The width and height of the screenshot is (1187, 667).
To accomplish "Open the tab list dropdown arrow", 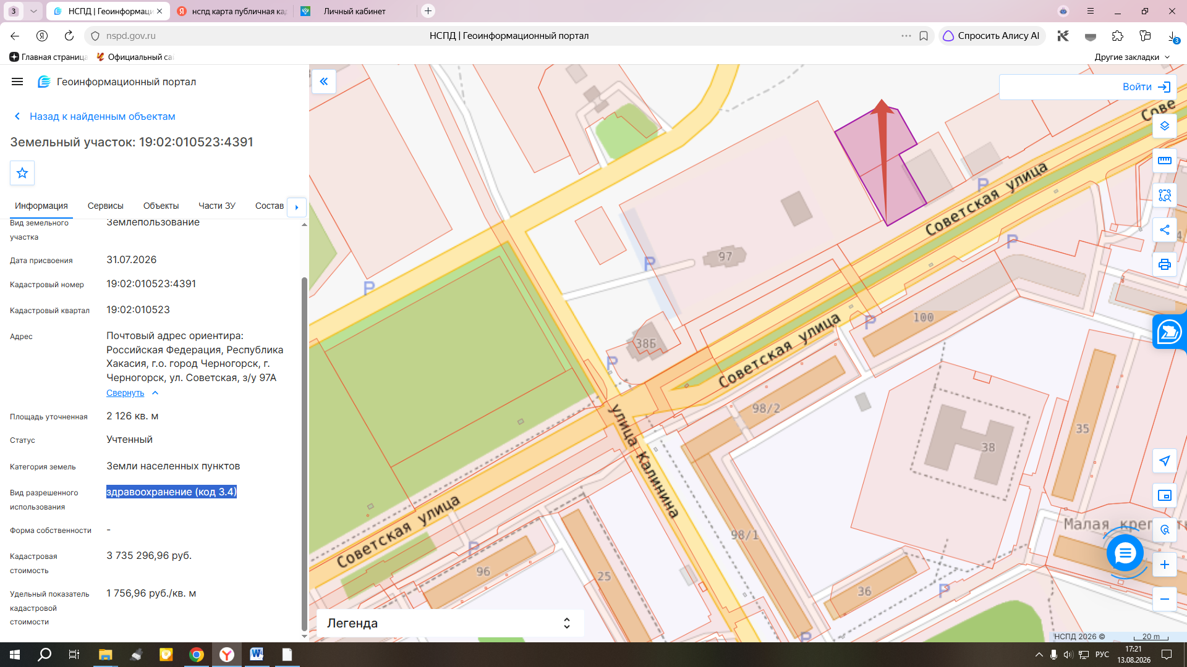I will point(33,11).
